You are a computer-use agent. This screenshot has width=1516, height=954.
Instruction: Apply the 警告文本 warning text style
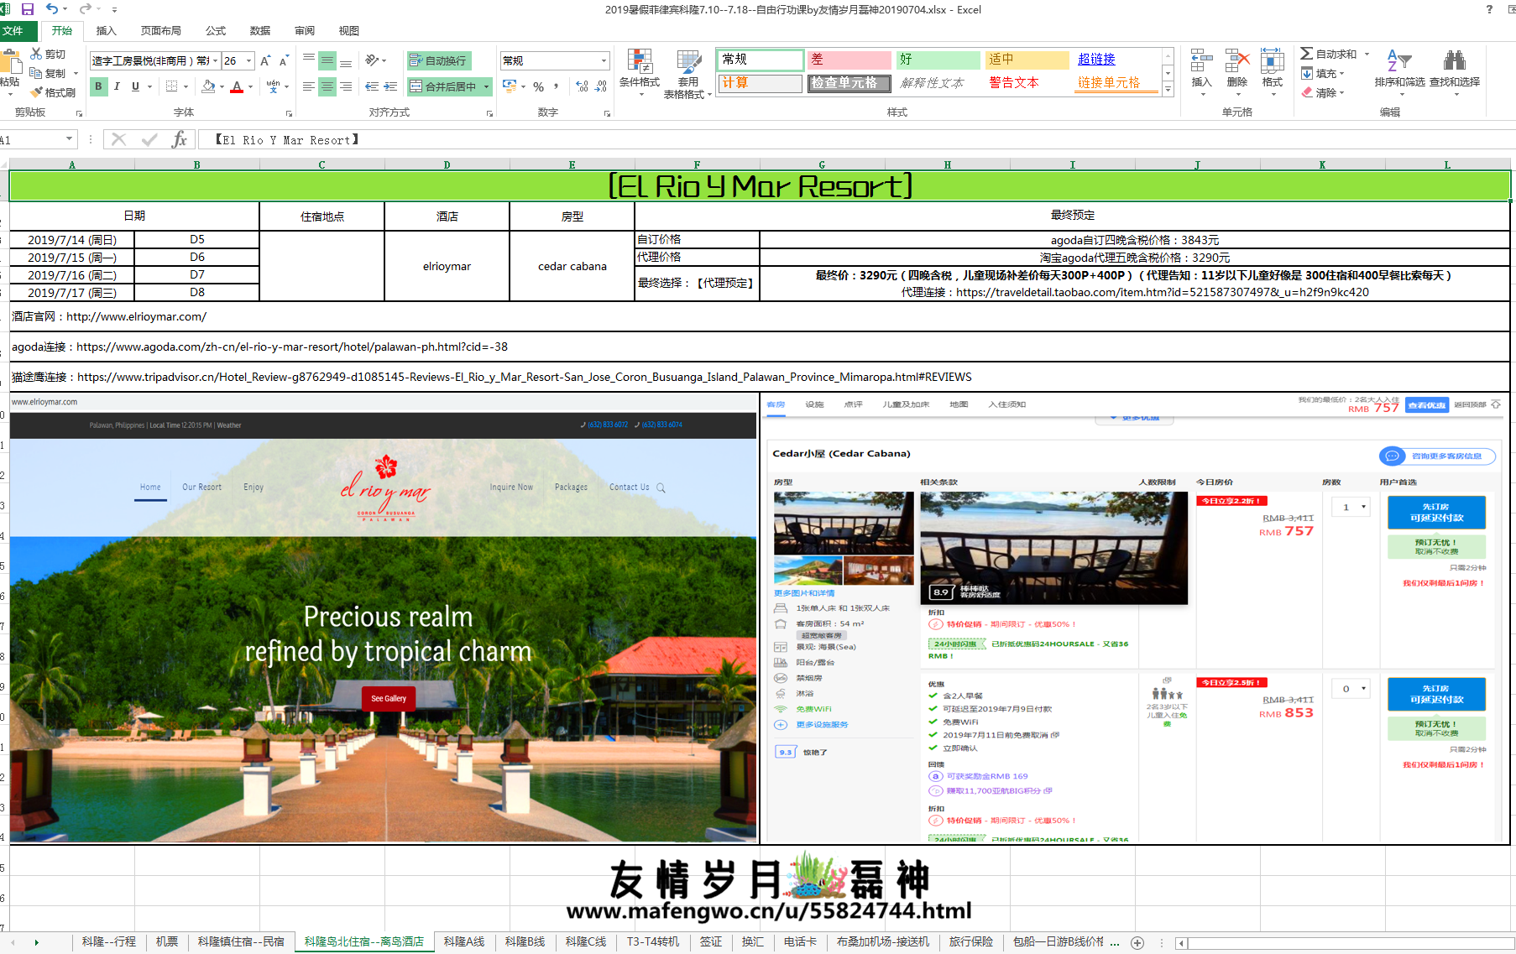click(x=1027, y=83)
